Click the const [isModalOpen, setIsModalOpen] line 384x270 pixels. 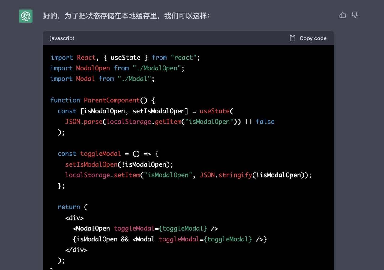pos(145,111)
